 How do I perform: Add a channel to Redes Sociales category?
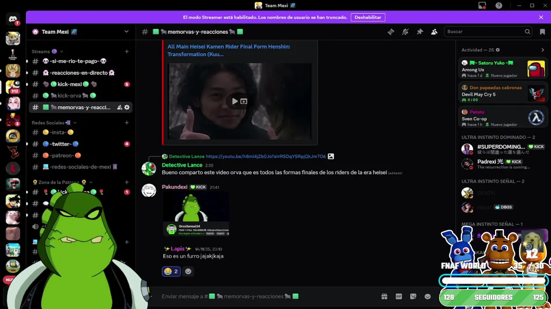click(127, 123)
